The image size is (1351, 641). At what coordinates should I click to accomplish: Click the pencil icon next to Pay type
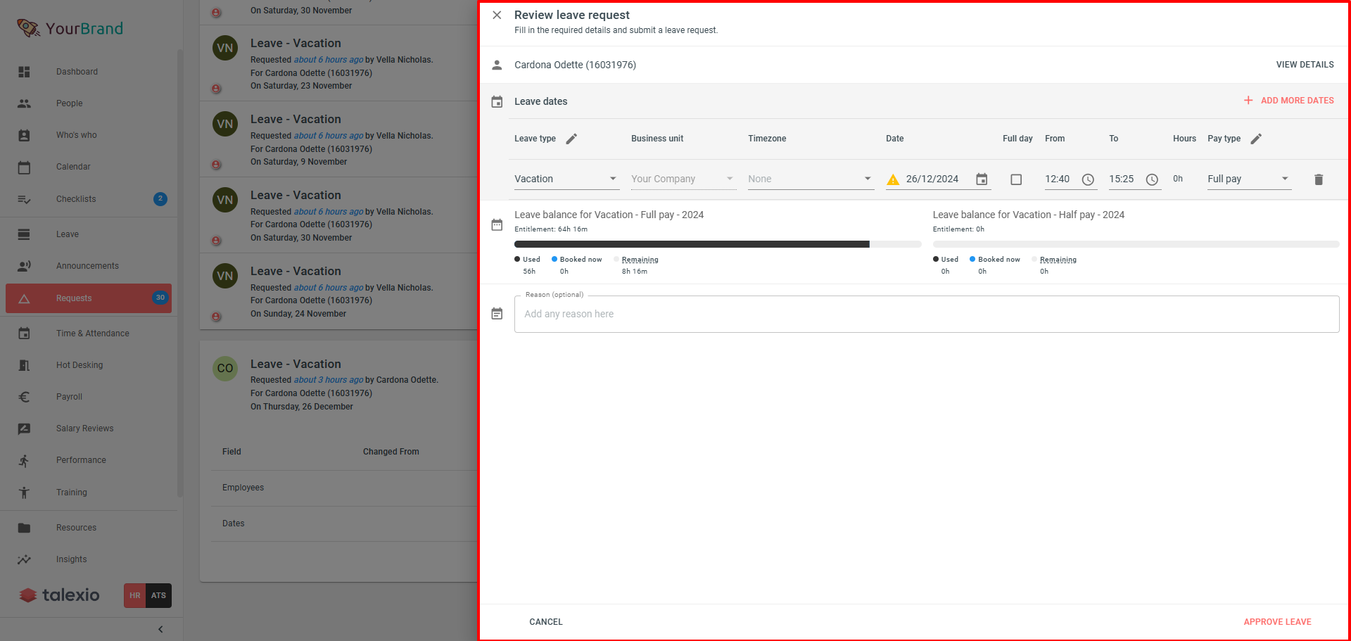[1256, 139]
